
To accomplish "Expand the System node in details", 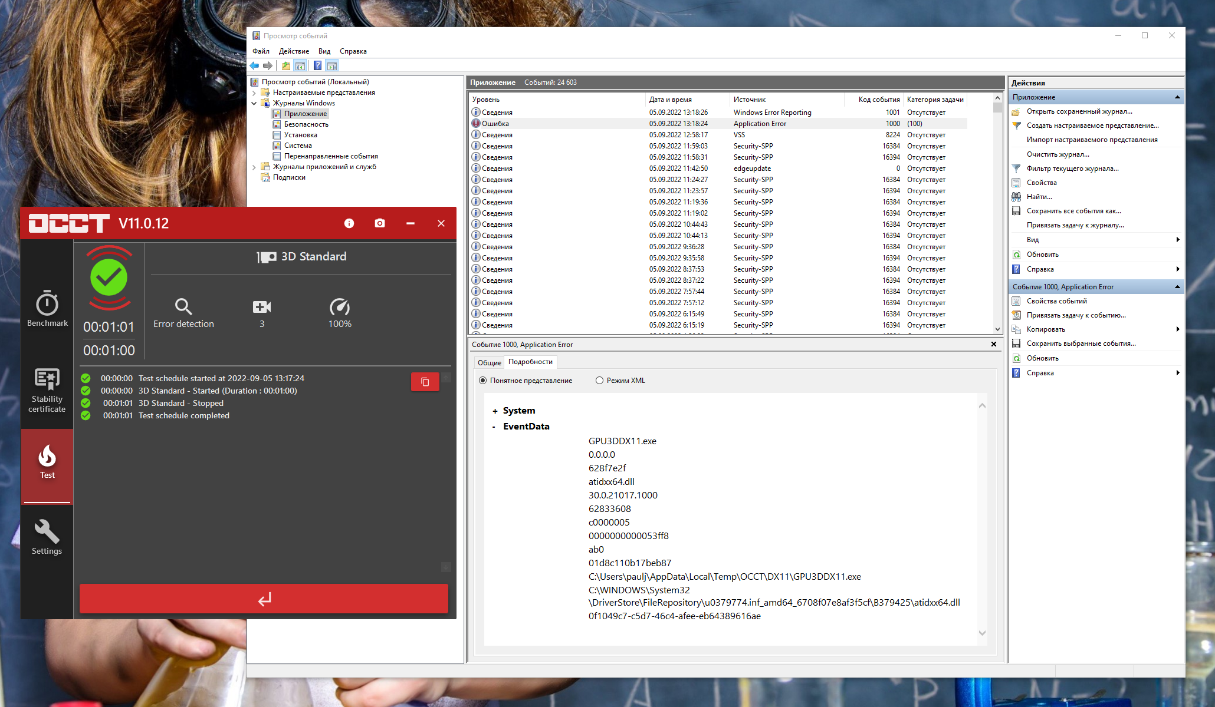I will click(495, 411).
